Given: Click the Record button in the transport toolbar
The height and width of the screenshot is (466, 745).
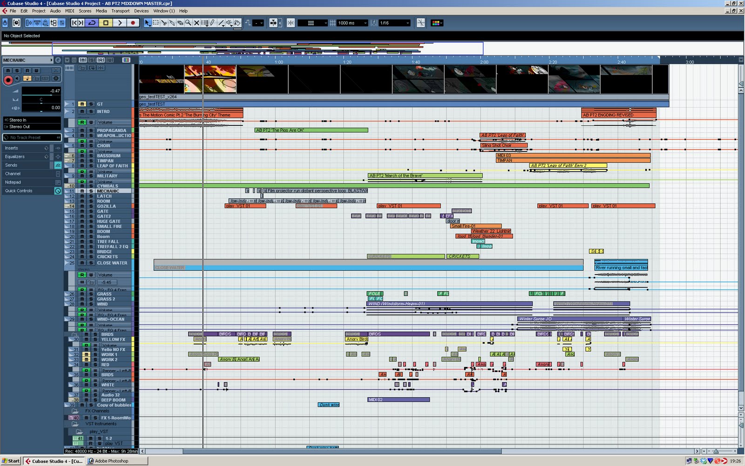Looking at the screenshot, I should 133,23.
